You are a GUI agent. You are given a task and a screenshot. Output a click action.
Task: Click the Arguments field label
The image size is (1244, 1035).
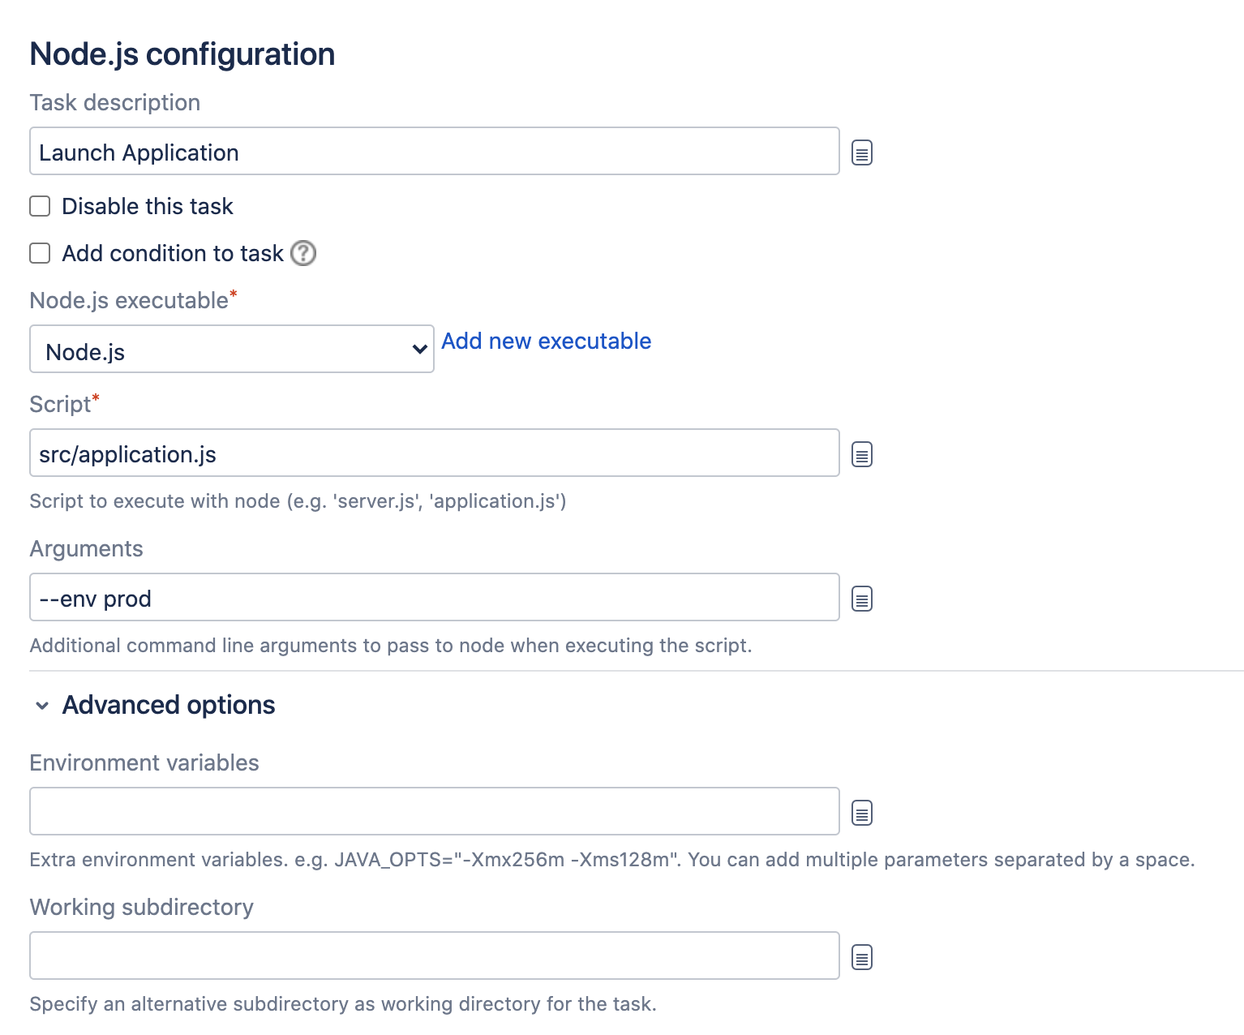click(x=87, y=549)
